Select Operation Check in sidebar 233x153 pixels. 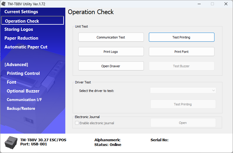pyautogui.click(x=33, y=20)
